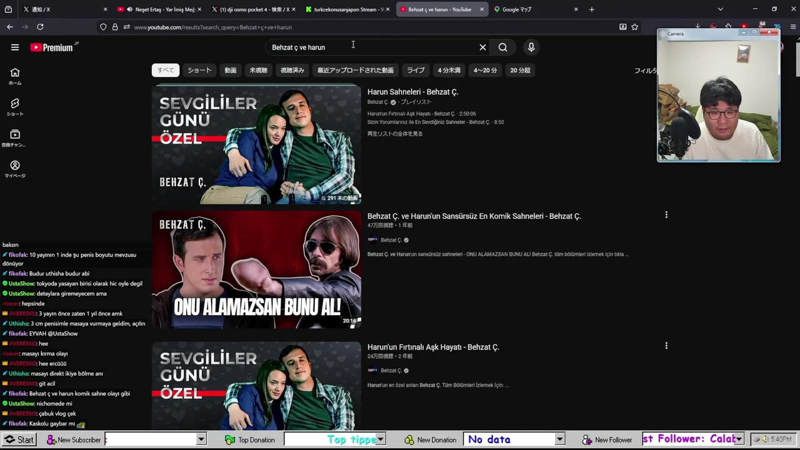Open the downloads arrow icon in toolbar

pyautogui.click(x=697, y=27)
